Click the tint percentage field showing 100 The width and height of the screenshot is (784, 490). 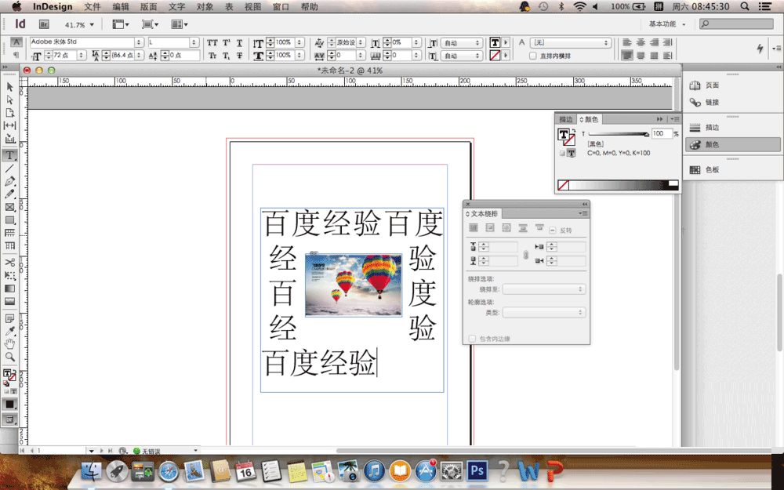661,133
